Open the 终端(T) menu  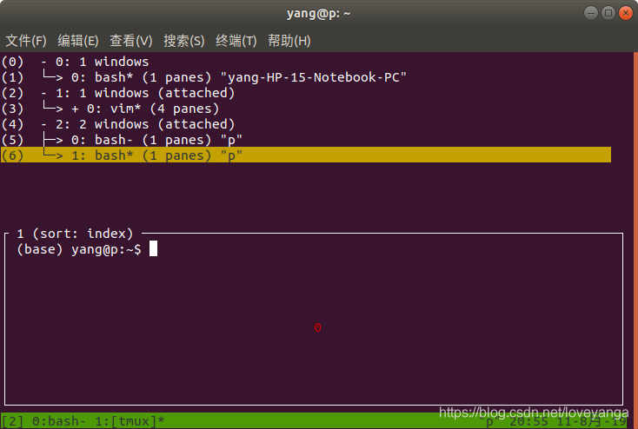point(236,41)
